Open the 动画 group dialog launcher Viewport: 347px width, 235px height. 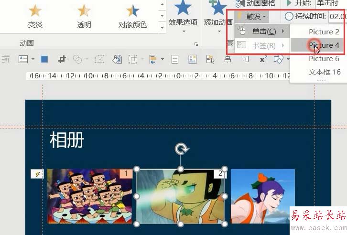click(196, 44)
